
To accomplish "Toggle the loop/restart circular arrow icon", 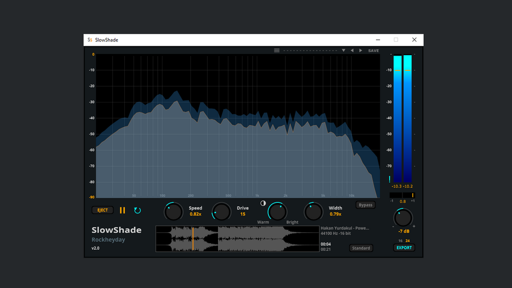I will pos(138,211).
